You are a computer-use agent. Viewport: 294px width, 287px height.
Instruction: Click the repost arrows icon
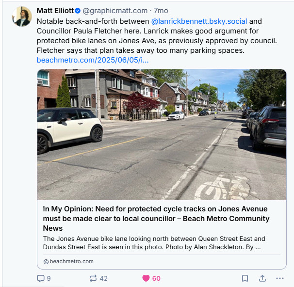pos(93,278)
